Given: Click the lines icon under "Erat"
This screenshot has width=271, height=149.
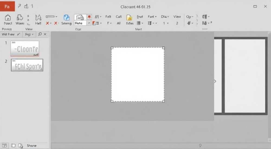Looking at the screenshot, I should pos(138,23).
